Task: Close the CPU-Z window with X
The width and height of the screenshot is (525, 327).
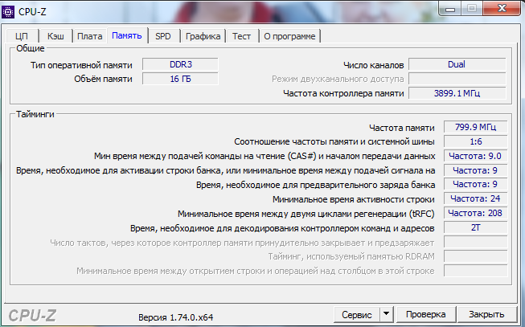Action: pos(502,8)
